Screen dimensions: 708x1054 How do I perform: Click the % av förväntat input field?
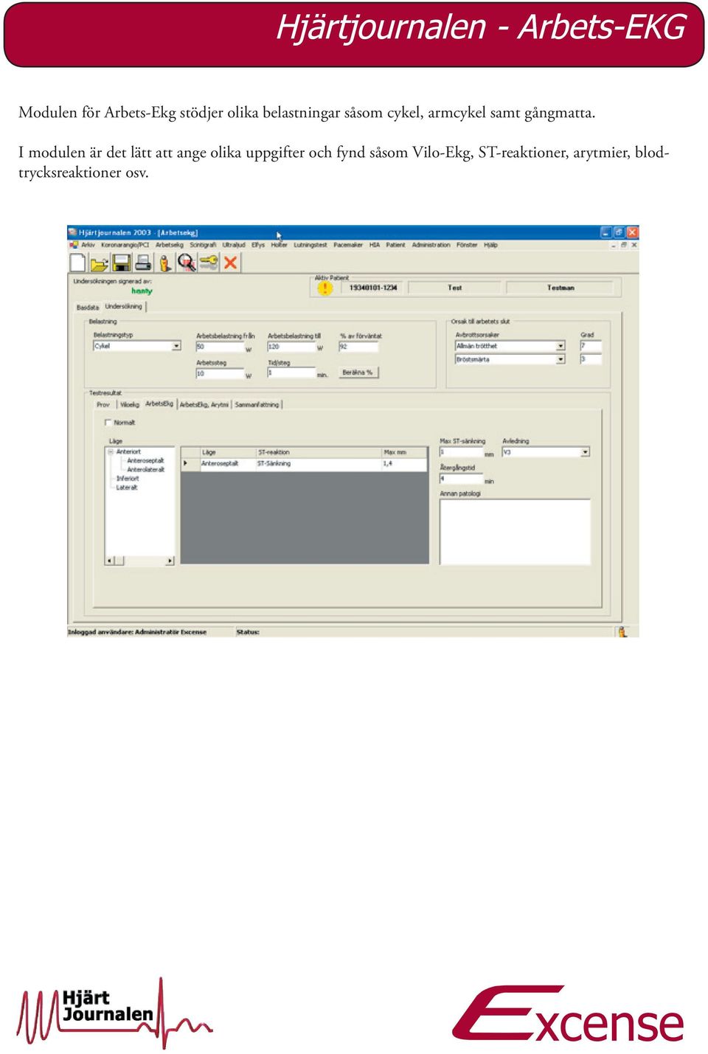[358, 347]
